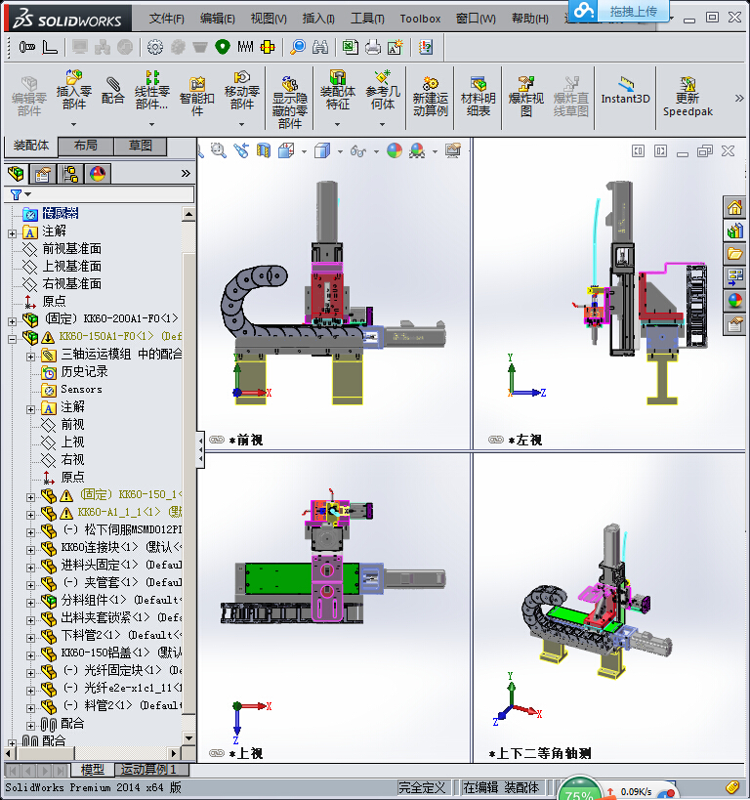
Task: Click the ConfigurationManager tab icon
Action: (70, 174)
